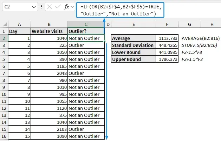Click the 'Outlier?' header cell
221x141 pixels.
point(86,31)
